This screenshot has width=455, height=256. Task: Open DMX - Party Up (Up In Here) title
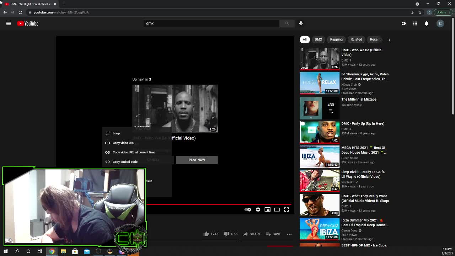click(x=363, y=123)
